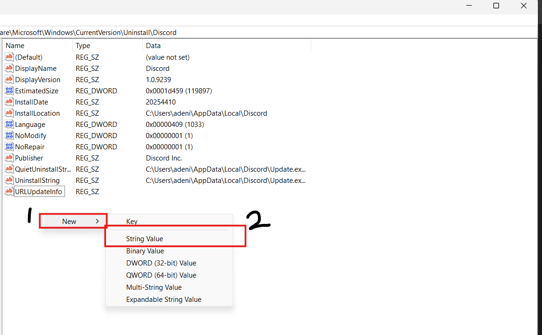
Task: Select the DisplayName value name
Action: [x=36, y=68]
